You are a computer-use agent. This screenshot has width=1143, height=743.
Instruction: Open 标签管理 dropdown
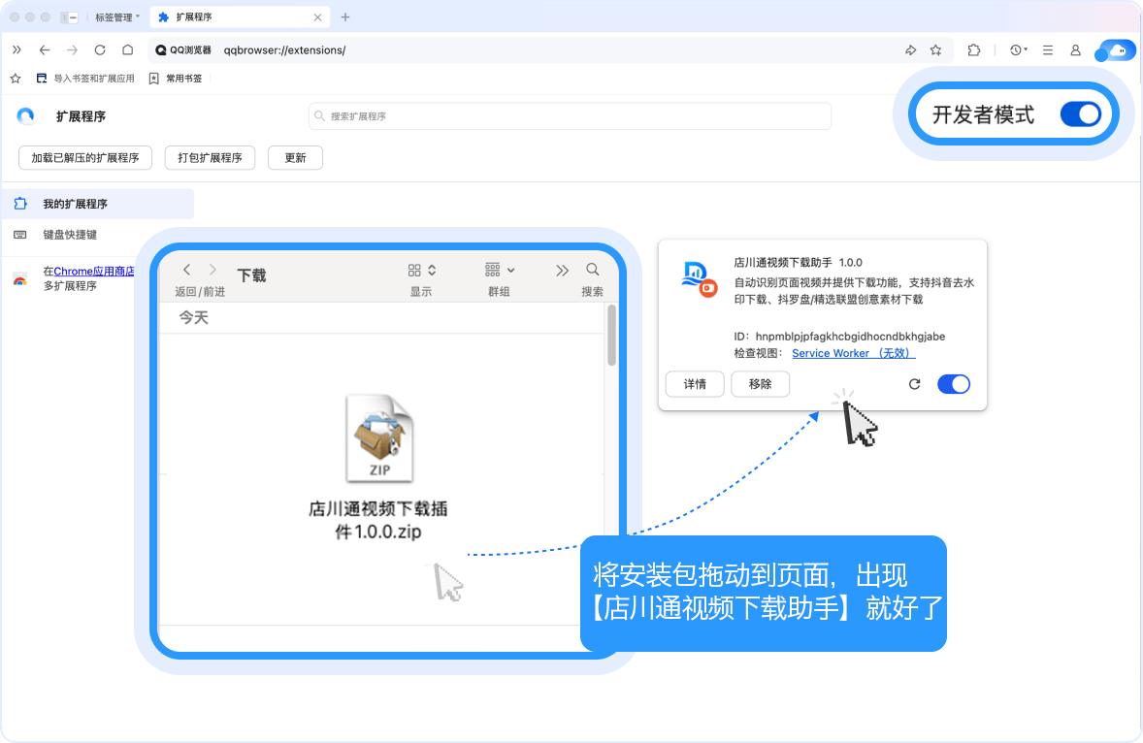(117, 16)
